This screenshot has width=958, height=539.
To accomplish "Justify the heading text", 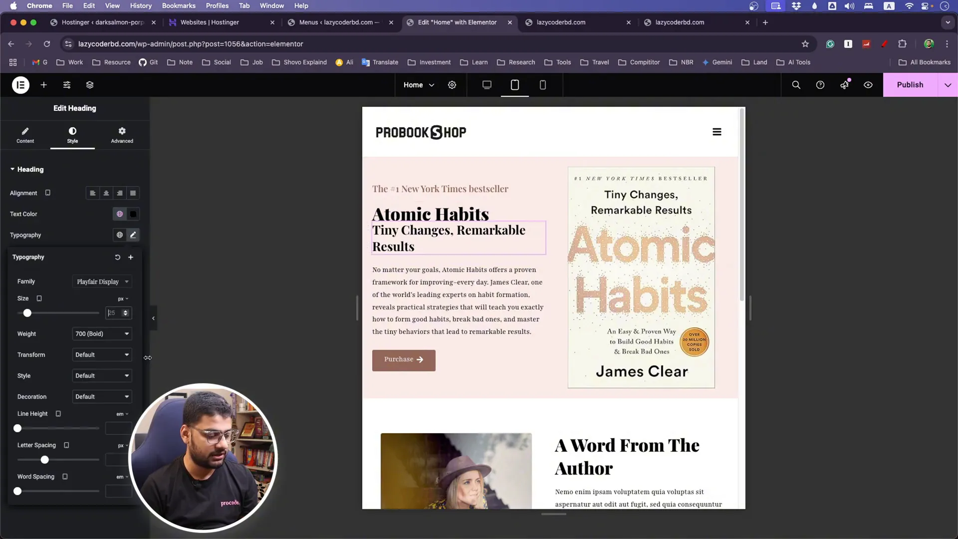I will [133, 193].
